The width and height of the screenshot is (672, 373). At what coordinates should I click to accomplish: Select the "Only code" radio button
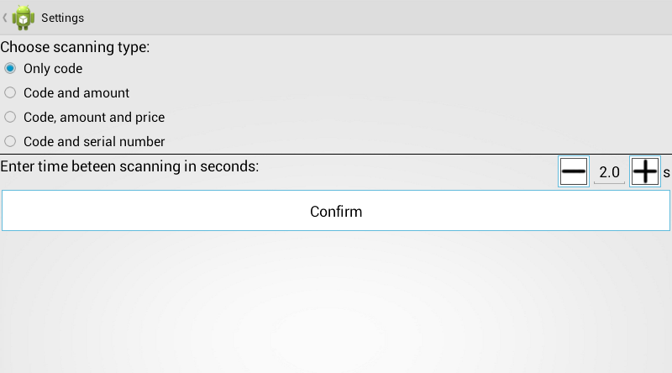10,69
